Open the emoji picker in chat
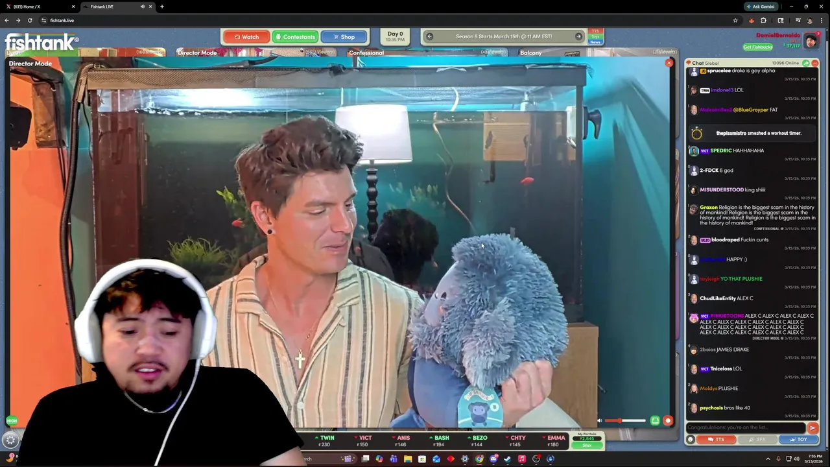The image size is (830, 467). pyautogui.click(x=691, y=440)
